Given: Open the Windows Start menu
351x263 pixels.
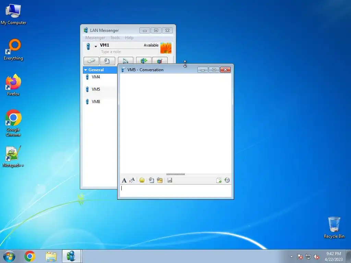Looking at the screenshot, I should pos(9,256).
